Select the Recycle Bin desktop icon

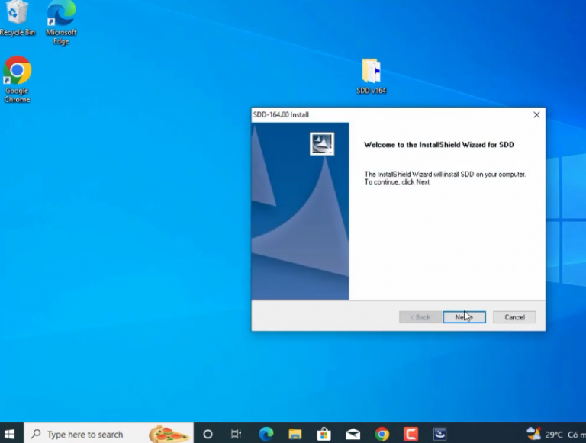[x=17, y=17]
